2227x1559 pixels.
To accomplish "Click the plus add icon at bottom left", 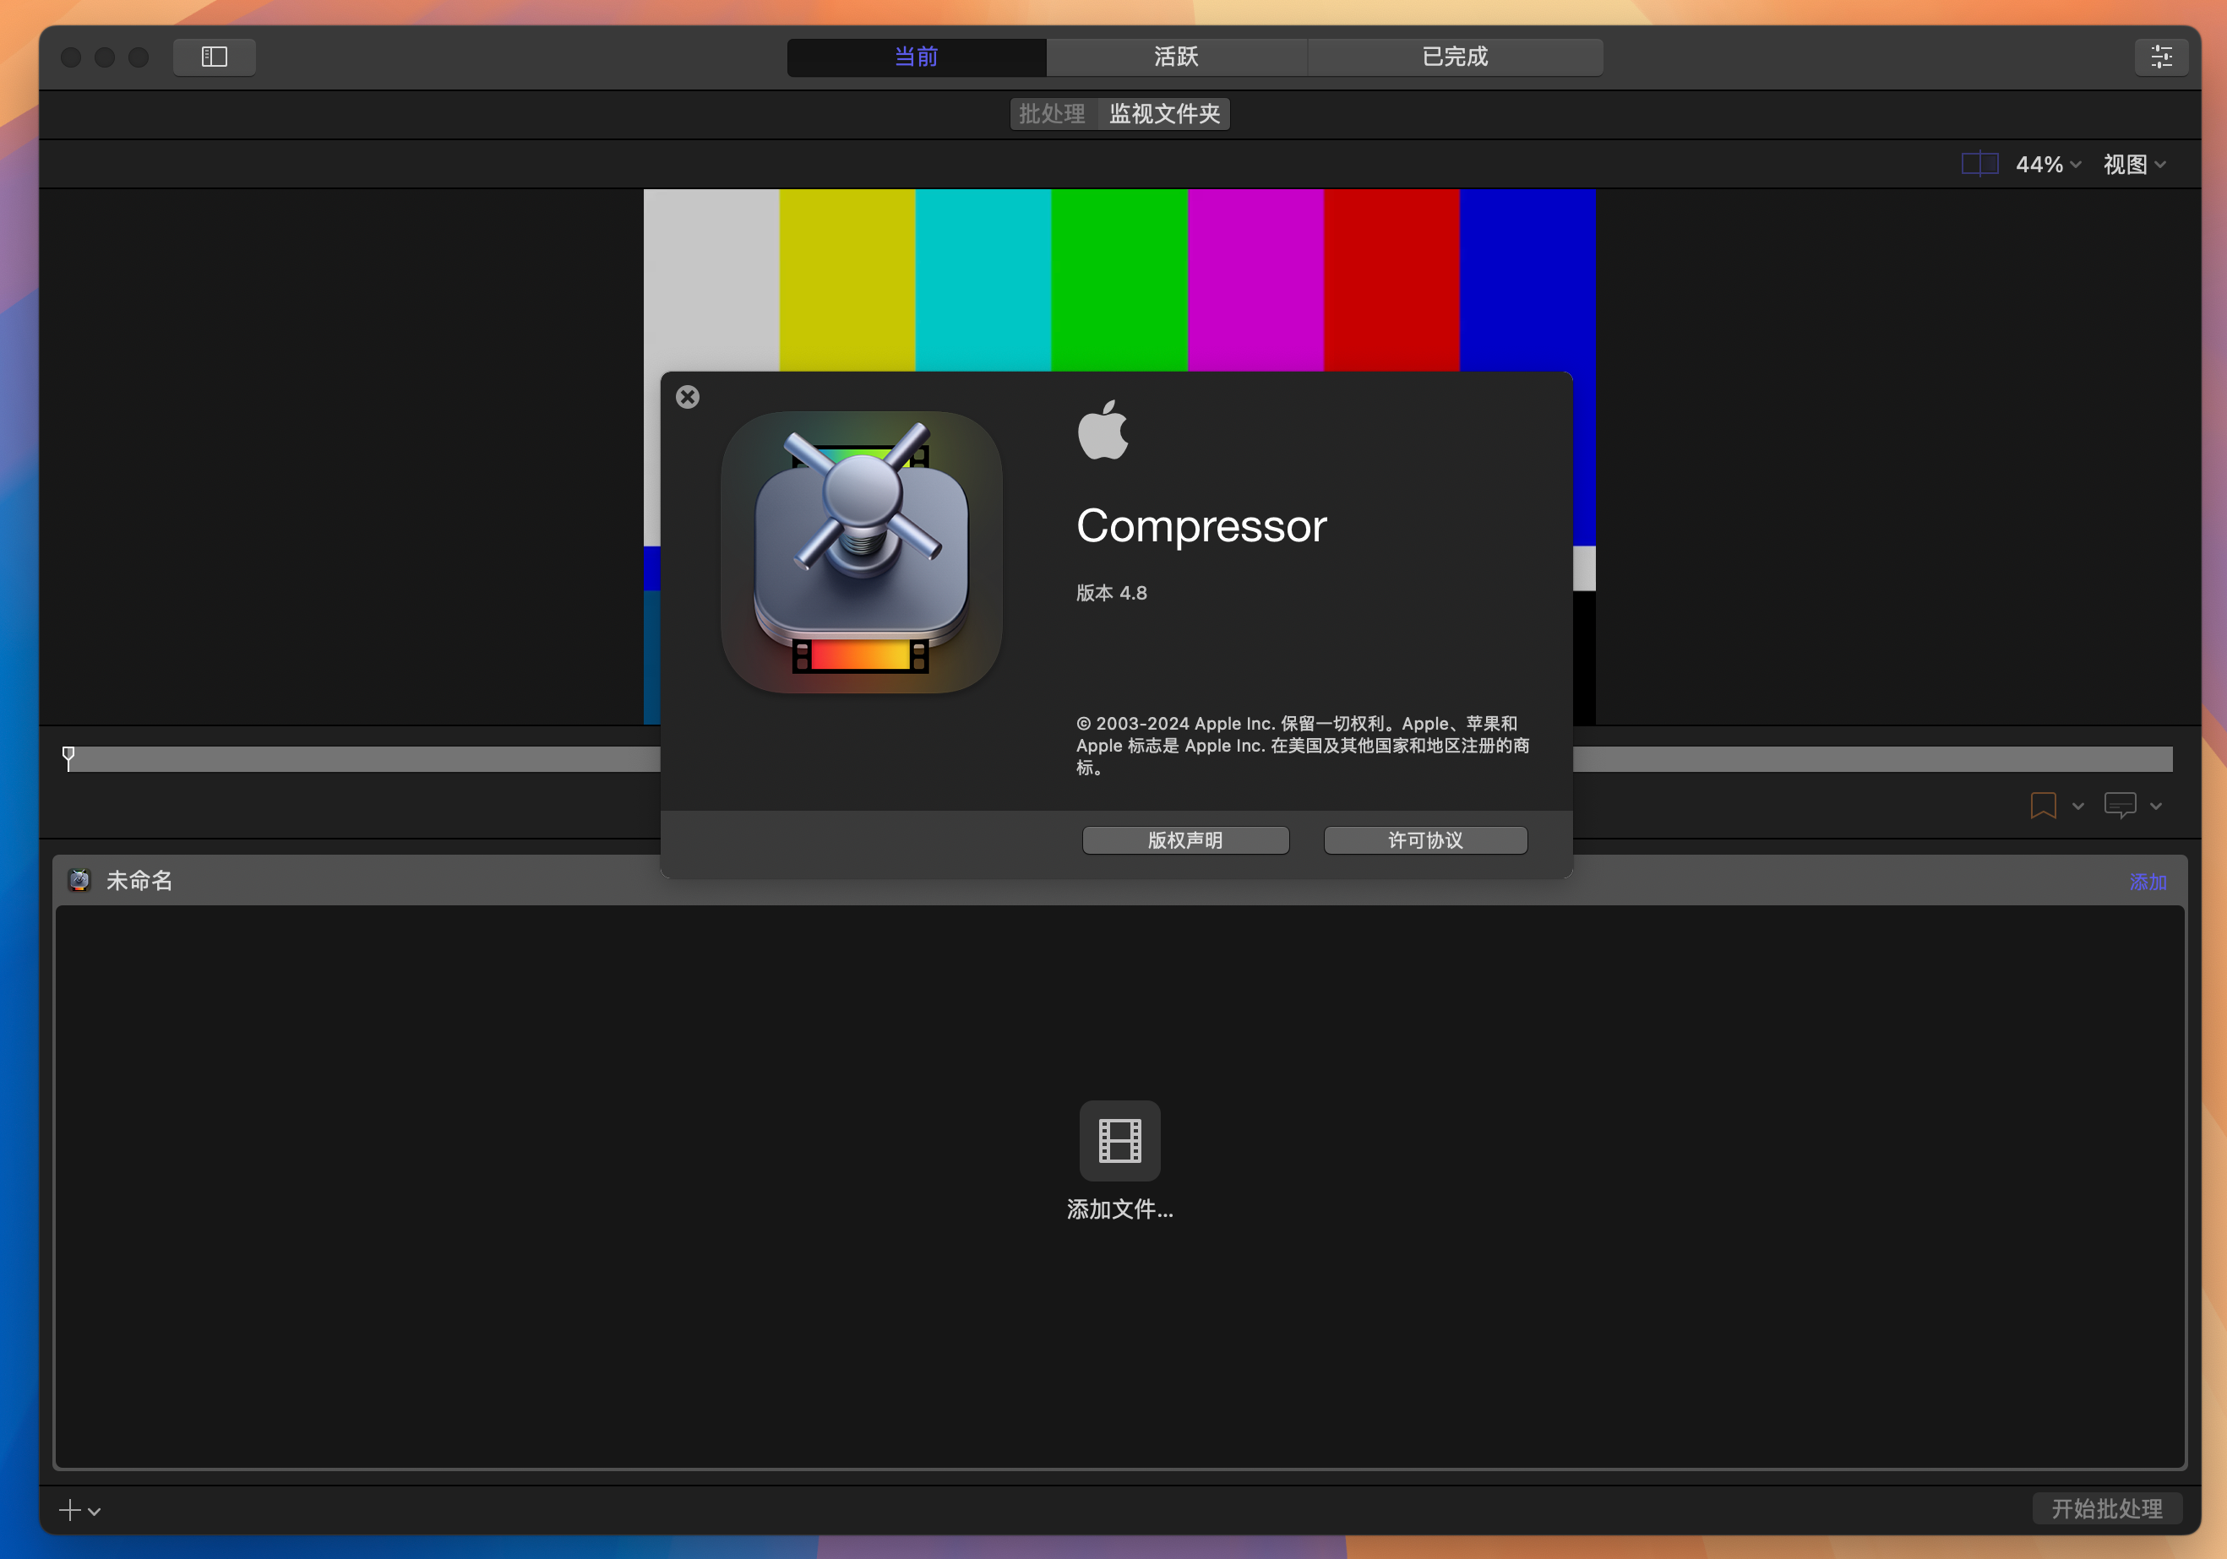I will pyautogui.click(x=70, y=1509).
